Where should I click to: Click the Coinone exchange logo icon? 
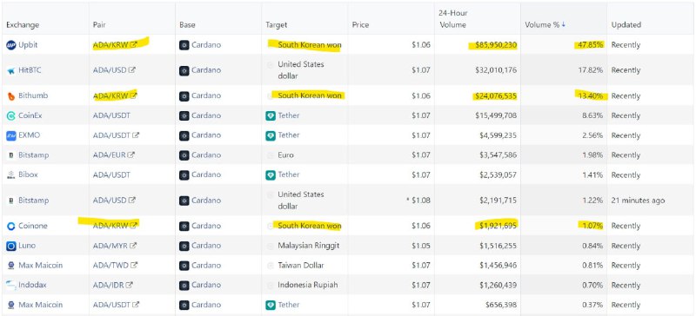11,226
